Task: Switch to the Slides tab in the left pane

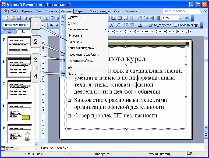Action: (x=24, y=31)
